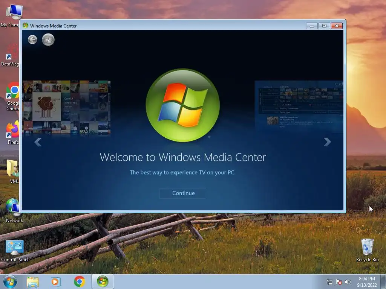Click the Windows Media Center title bar icon

pyautogui.click(x=25, y=26)
